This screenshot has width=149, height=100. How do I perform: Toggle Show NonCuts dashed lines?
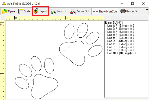(x=105, y=11)
